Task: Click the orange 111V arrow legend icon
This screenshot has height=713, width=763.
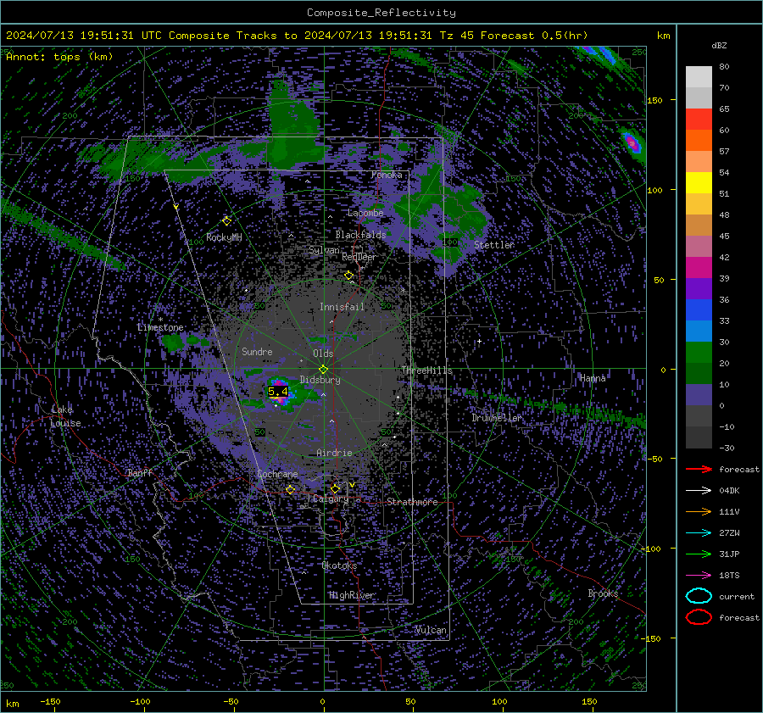Action: point(699,511)
